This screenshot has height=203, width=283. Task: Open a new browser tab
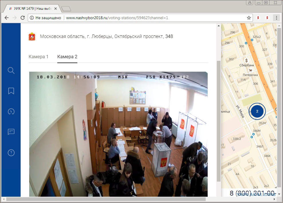[x=66, y=9]
